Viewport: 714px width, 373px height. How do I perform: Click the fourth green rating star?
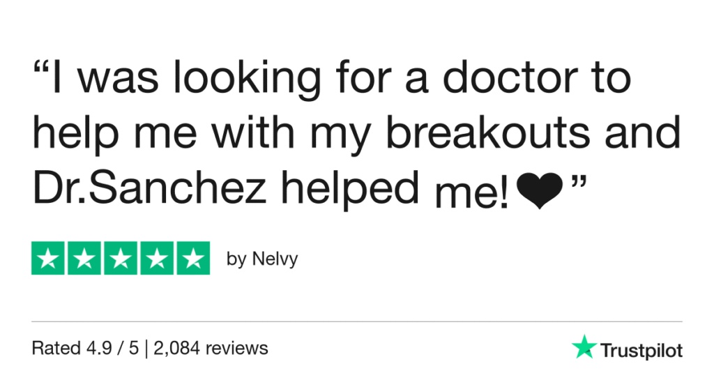tap(157, 259)
